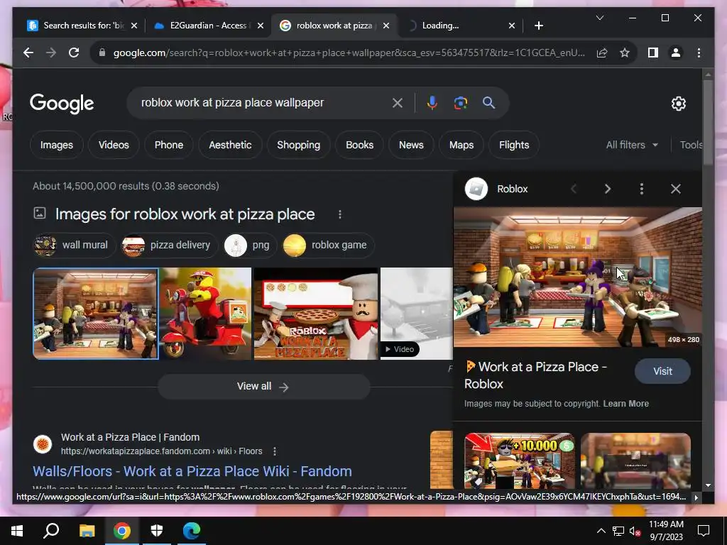The image size is (727, 545).
Task: Visit the Work at a Pizza Place page
Action: pos(662,371)
